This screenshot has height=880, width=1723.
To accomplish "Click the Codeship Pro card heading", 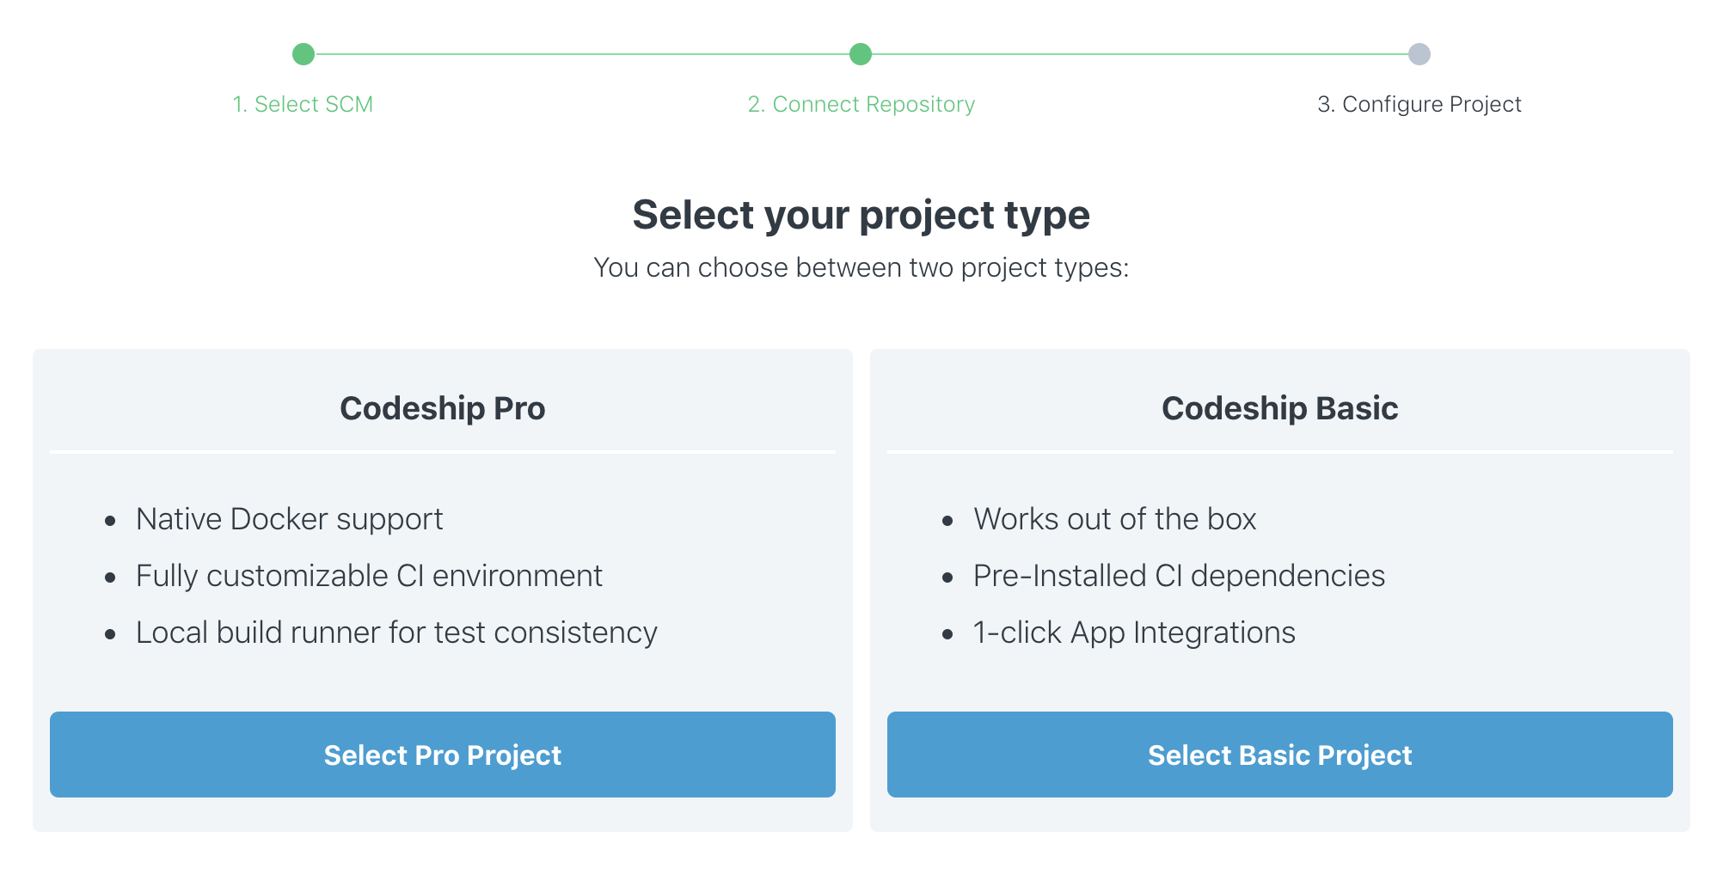I will click(442, 408).
